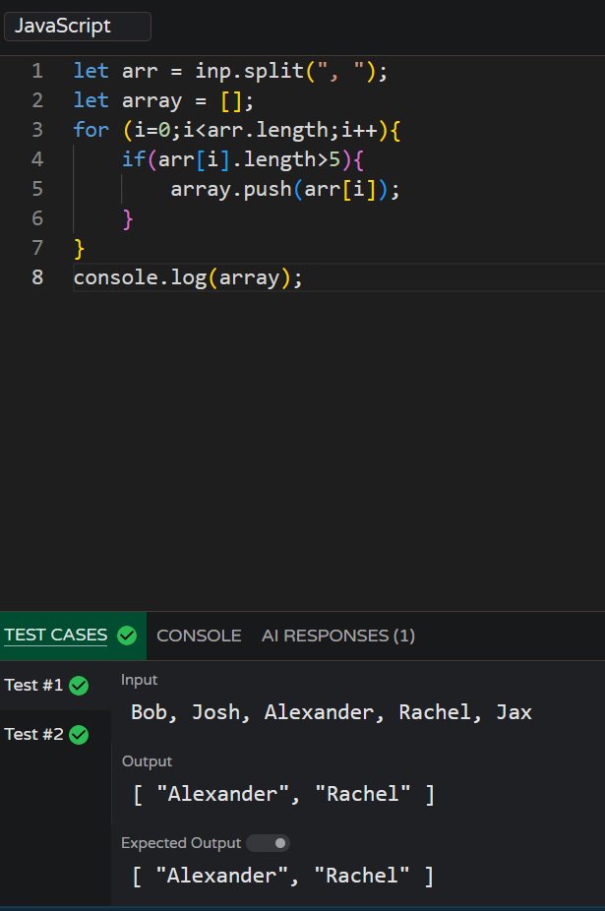Click the pink closing brace on line 6

point(128,219)
